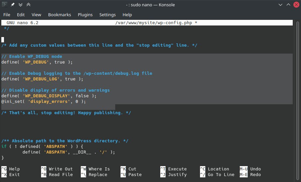Click the ^J Justify shortcut label

174,174
